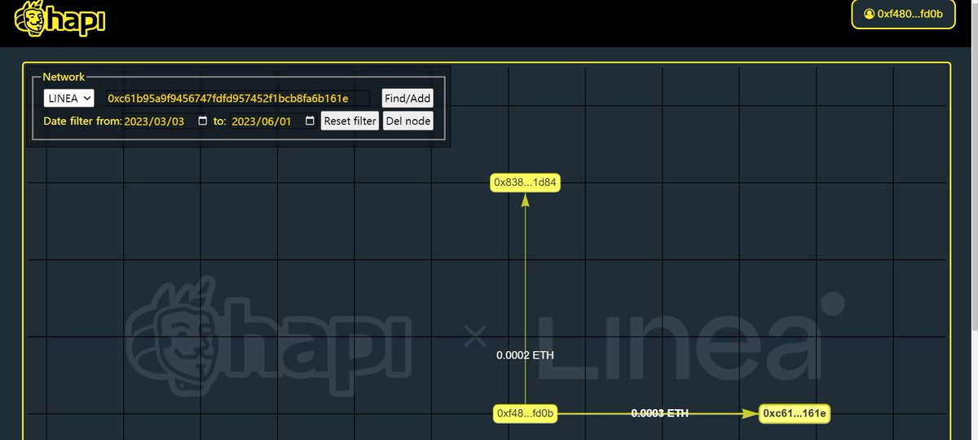
Task: Click the hapi logo in the header
Action: (x=60, y=20)
